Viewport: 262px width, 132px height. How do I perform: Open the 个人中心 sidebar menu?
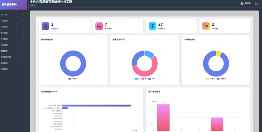pos(13,15)
